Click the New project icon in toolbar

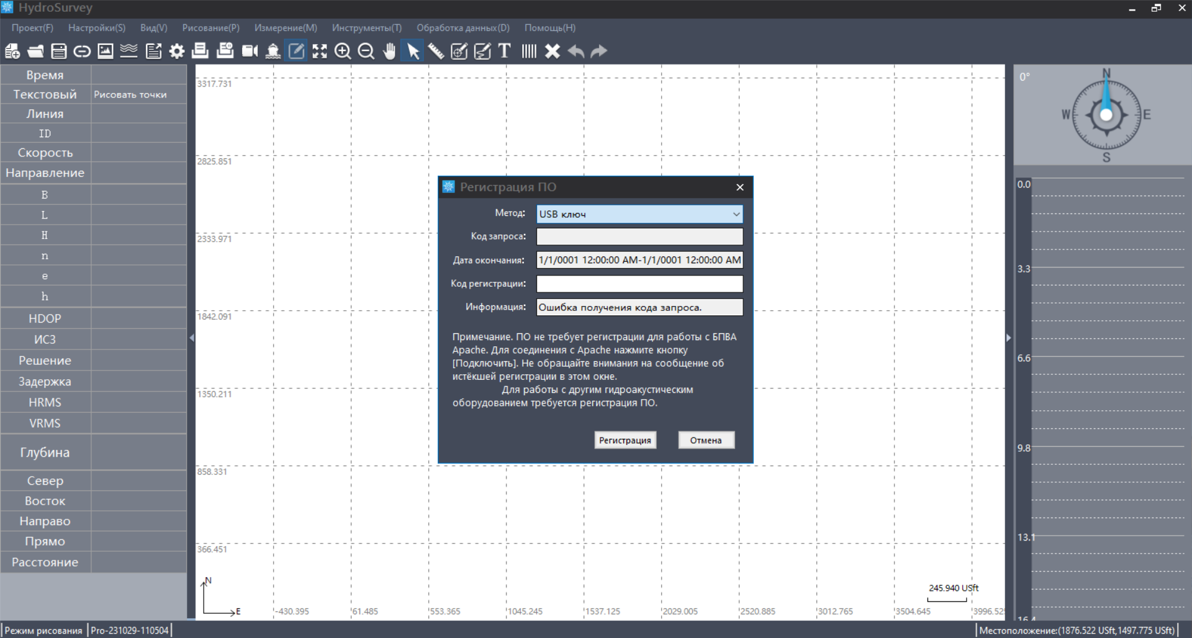tap(12, 51)
